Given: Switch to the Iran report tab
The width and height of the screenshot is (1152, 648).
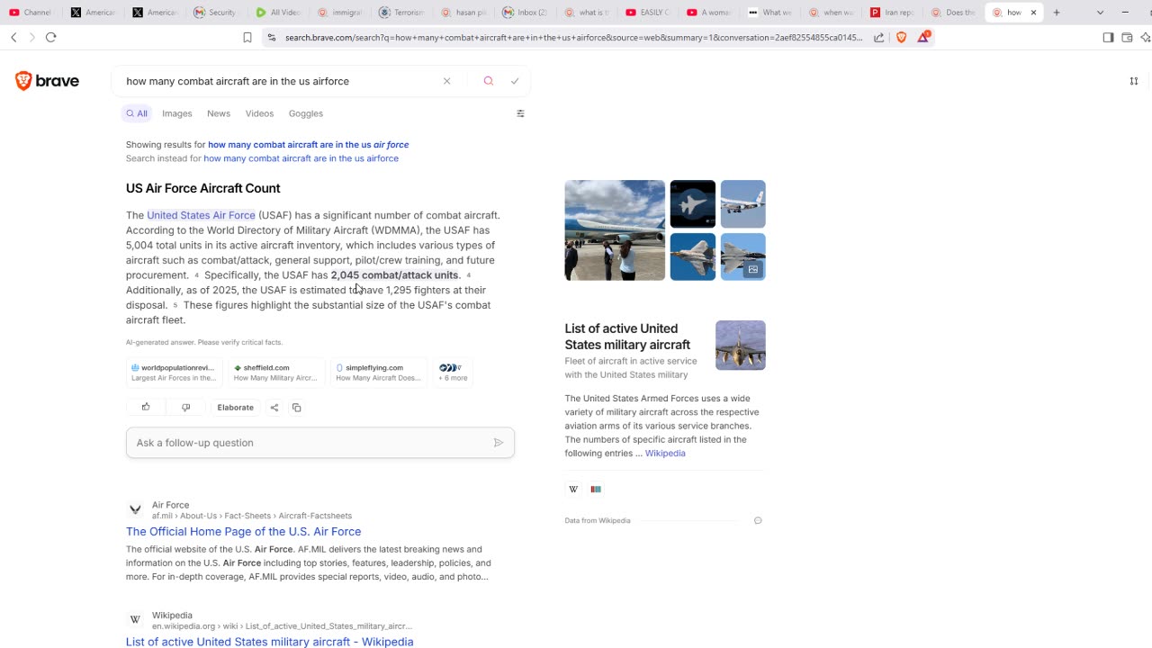Looking at the screenshot, I should tap(893, 13).
